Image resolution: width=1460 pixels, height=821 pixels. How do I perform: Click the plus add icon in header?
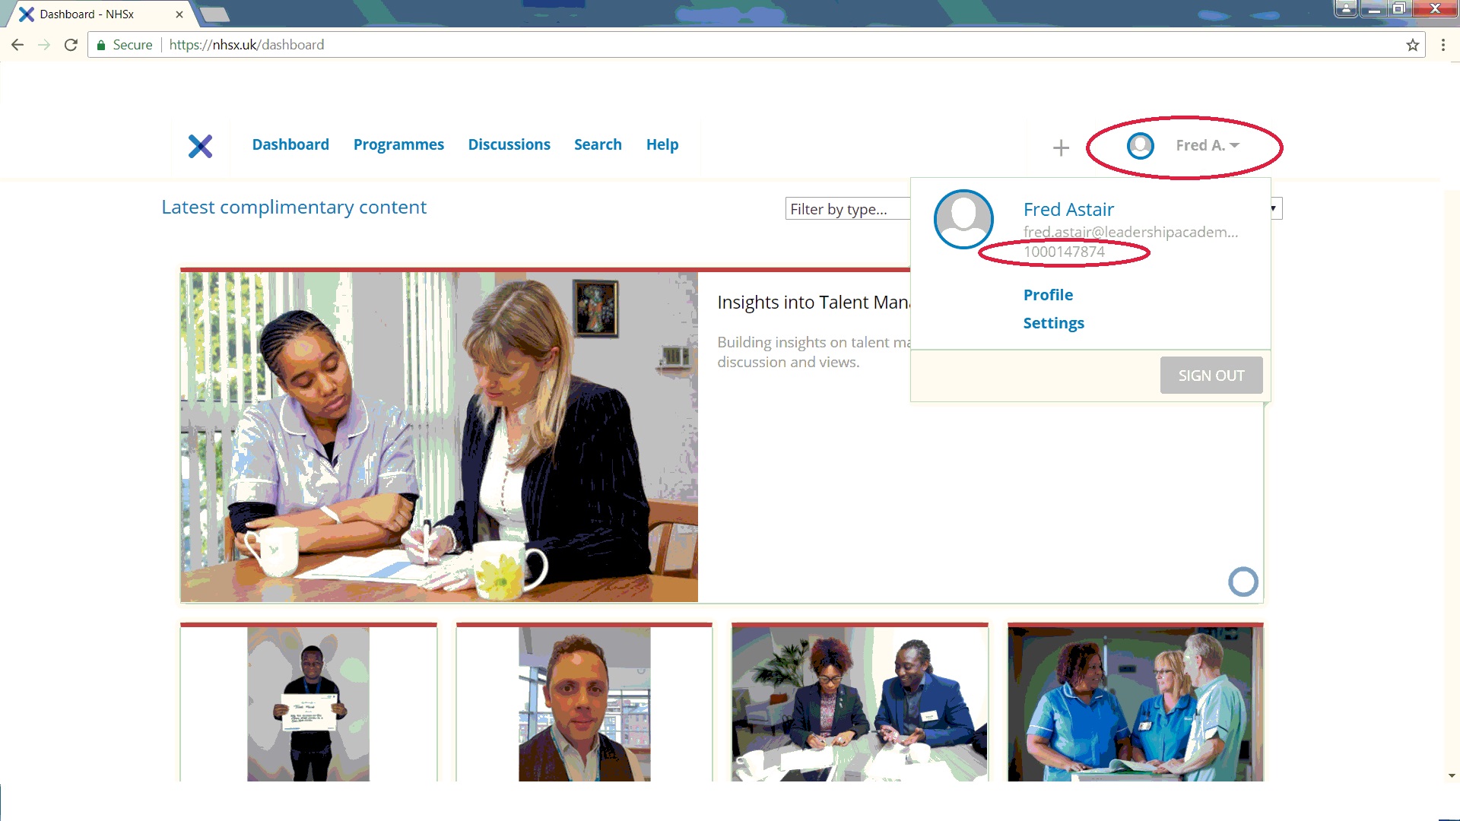click(1061, 147)
